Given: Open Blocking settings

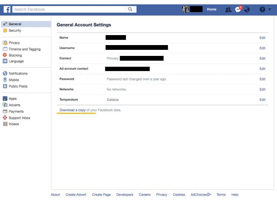Looking at the screenshot, I should [16, 55].
